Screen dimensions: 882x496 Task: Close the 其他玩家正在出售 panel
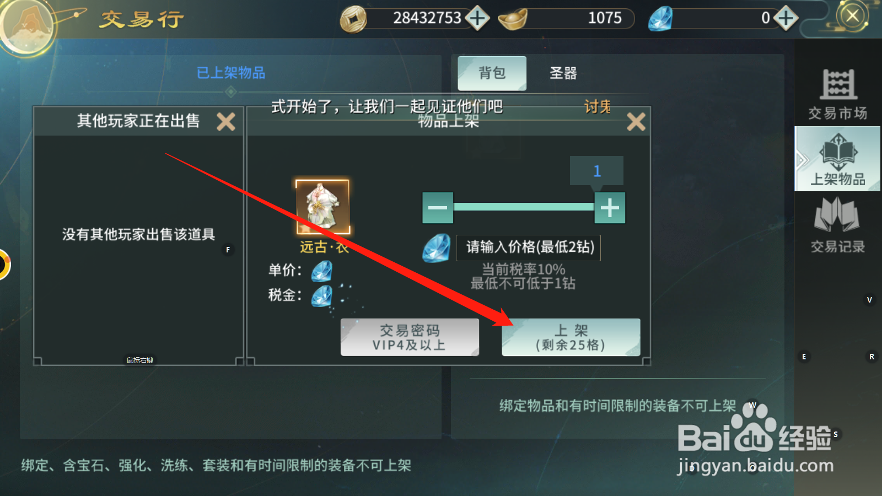pyautogui.click(x=226, y=121)
